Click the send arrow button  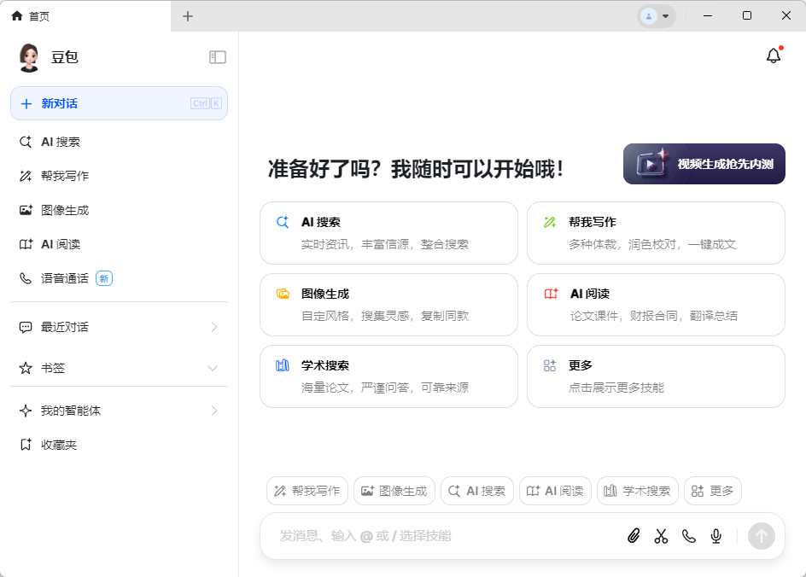[762, 536]
